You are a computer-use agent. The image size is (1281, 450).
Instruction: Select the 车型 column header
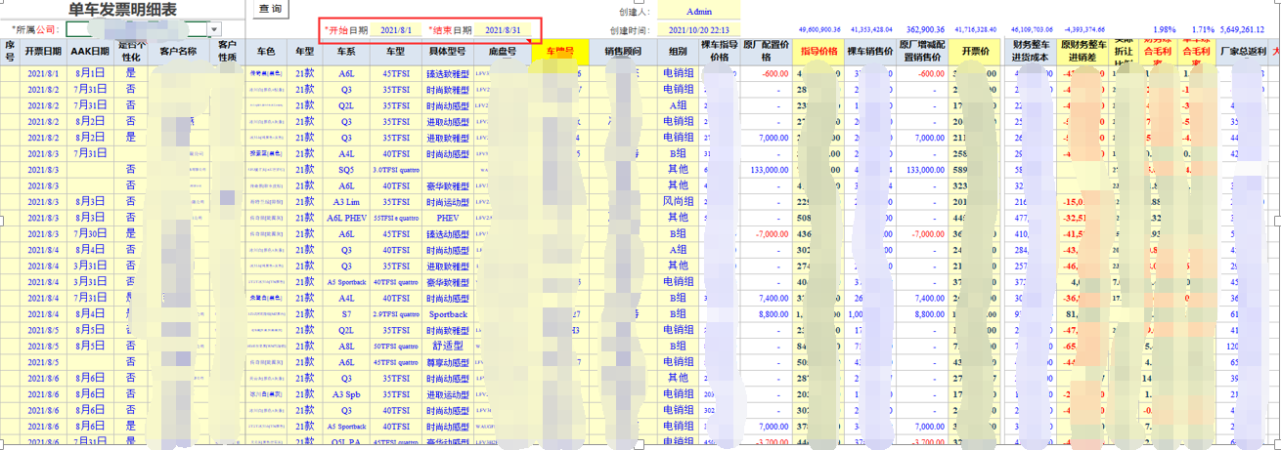[x=396, y=52]
